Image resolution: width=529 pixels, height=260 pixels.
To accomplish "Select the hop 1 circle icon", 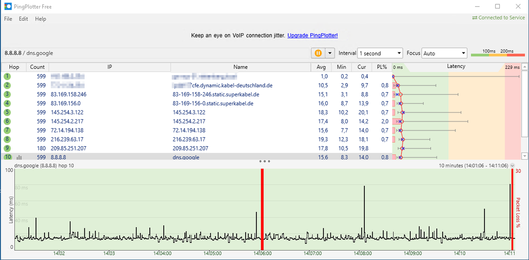I will (x=7, y=77).
